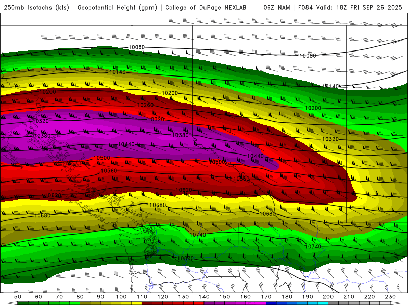
Task: Click the 140 value on the color scale
Action: pyautogui.click(x=204, y=297)
